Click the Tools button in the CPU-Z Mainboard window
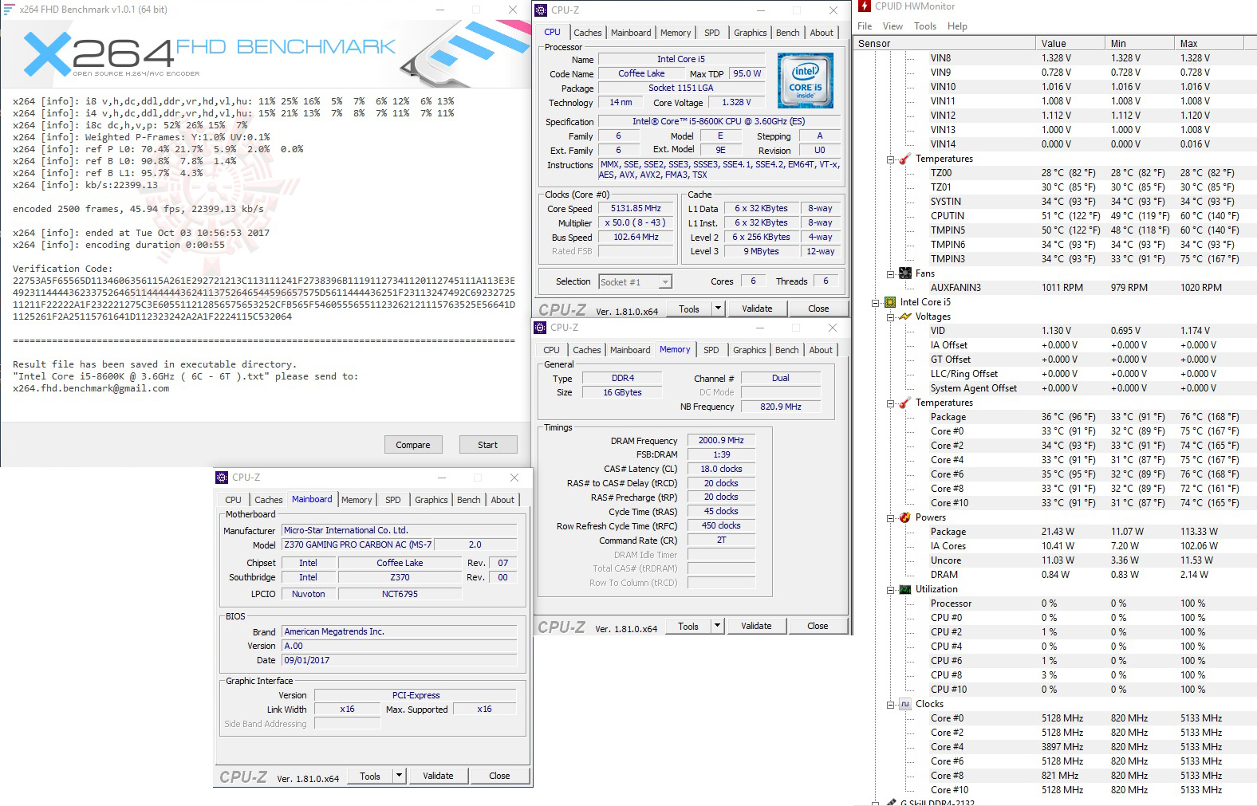 coord(370,776)
